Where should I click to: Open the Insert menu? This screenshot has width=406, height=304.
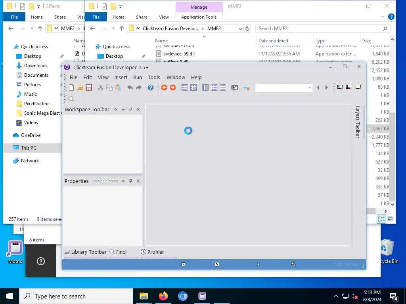[121, 77]
